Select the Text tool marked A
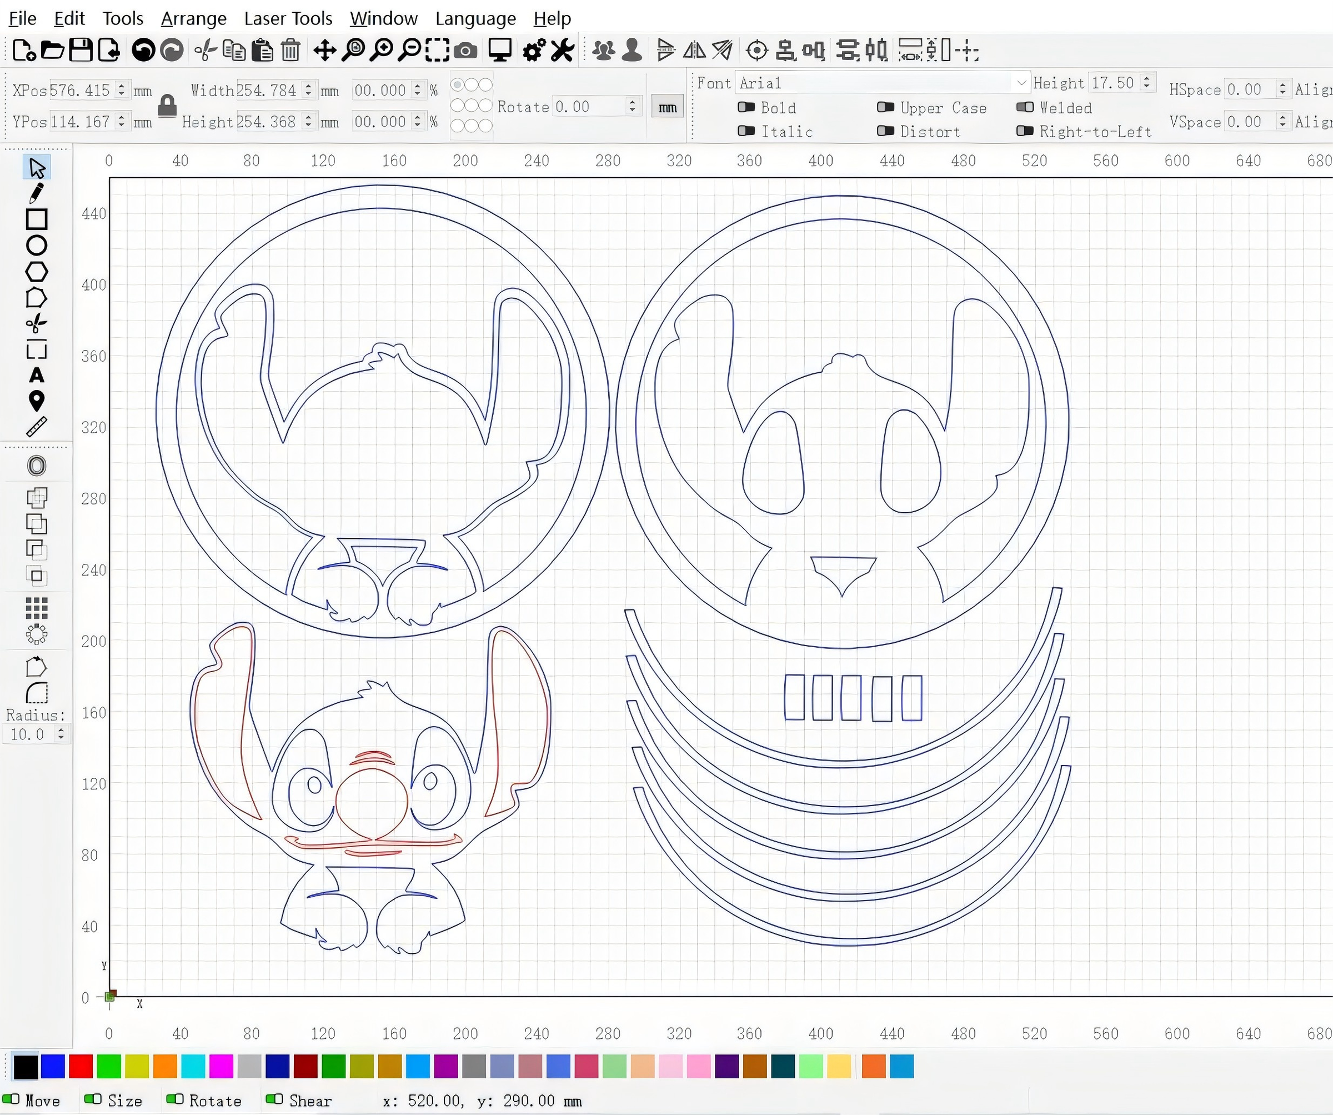The width and height of the screenshot is (1333, 1115). click(36, 375)
